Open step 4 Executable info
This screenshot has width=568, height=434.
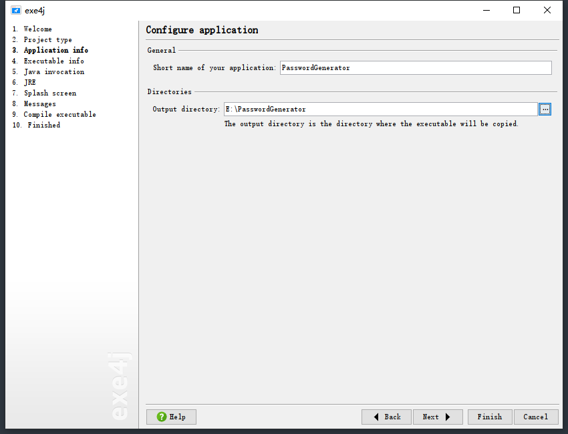click(x=48, y=61)
